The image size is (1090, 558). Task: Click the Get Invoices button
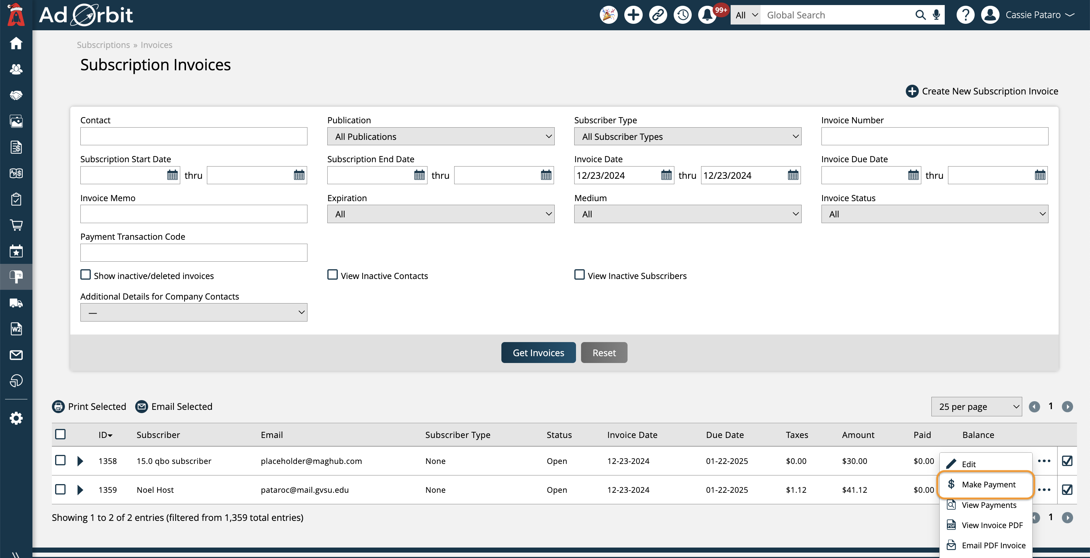(538, 353)
